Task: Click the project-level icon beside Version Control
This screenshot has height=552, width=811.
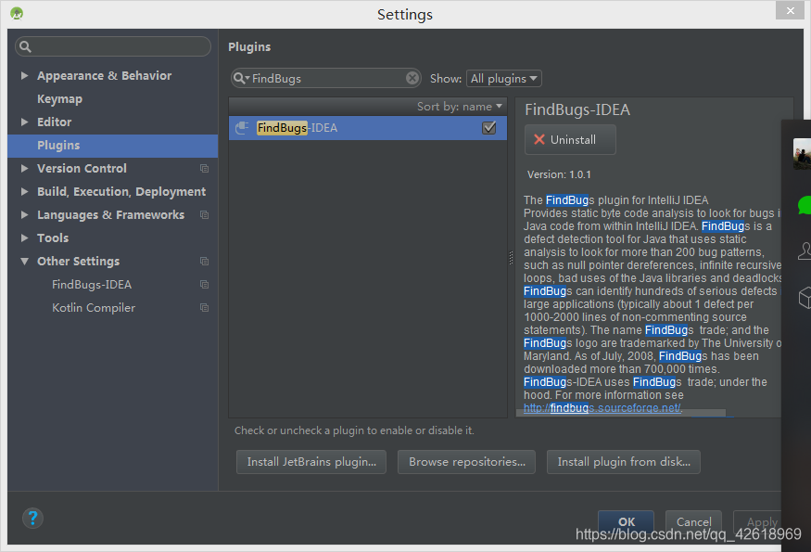Action: point(204,168)
